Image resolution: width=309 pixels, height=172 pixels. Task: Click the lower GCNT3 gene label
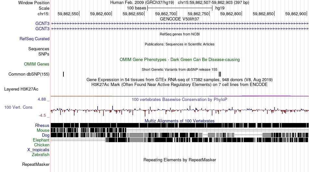(42, 29)
